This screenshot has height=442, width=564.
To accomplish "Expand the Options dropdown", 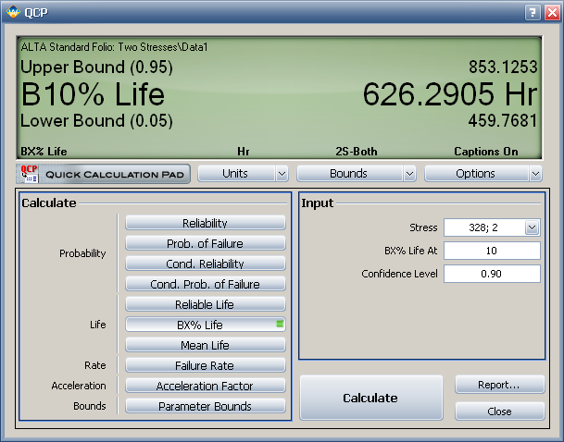I will point(483,174).
